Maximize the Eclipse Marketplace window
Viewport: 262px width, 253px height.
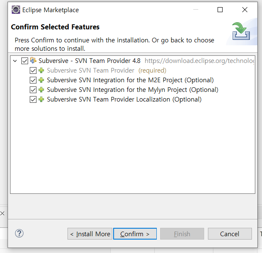tap(220, 10)
